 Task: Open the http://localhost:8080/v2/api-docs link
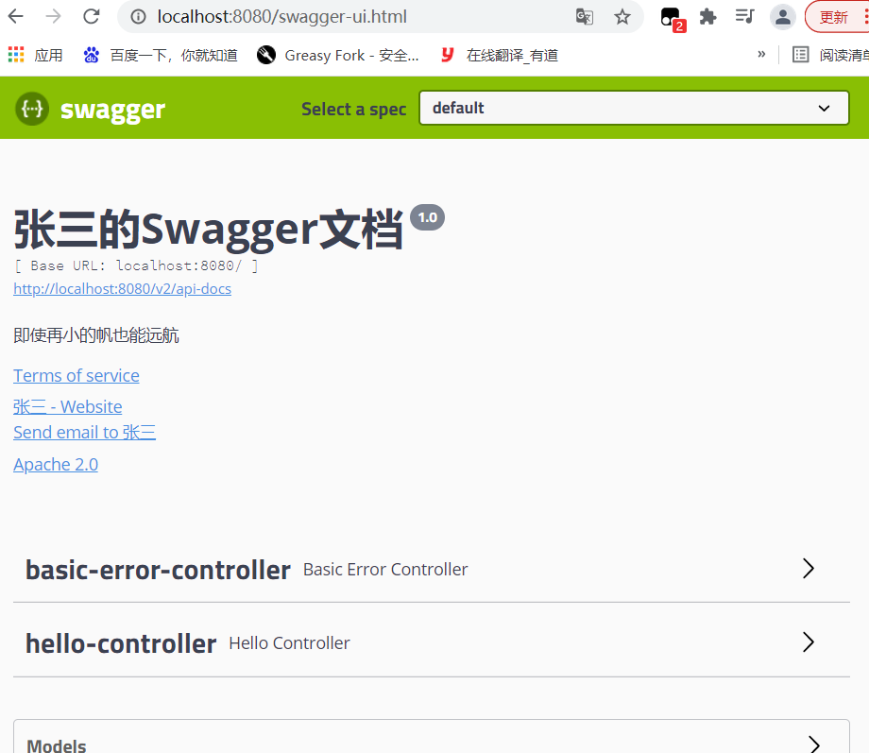point(123,289)
